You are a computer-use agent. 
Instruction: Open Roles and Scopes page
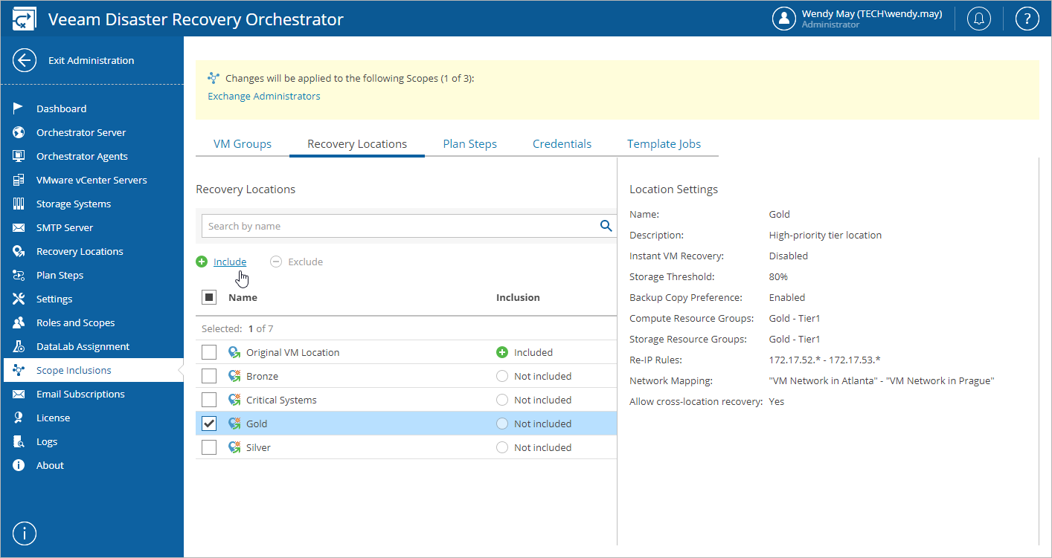[76, 322]
